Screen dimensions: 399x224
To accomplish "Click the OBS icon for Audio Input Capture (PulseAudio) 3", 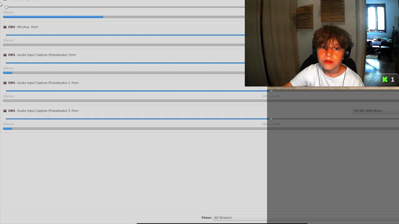I will coord(5,111).
